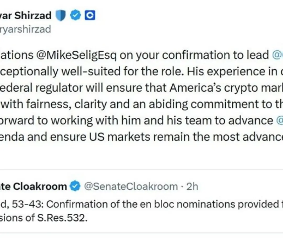
Task: Click the blue shield icon beside Shirzad's name
Action: 61,16
